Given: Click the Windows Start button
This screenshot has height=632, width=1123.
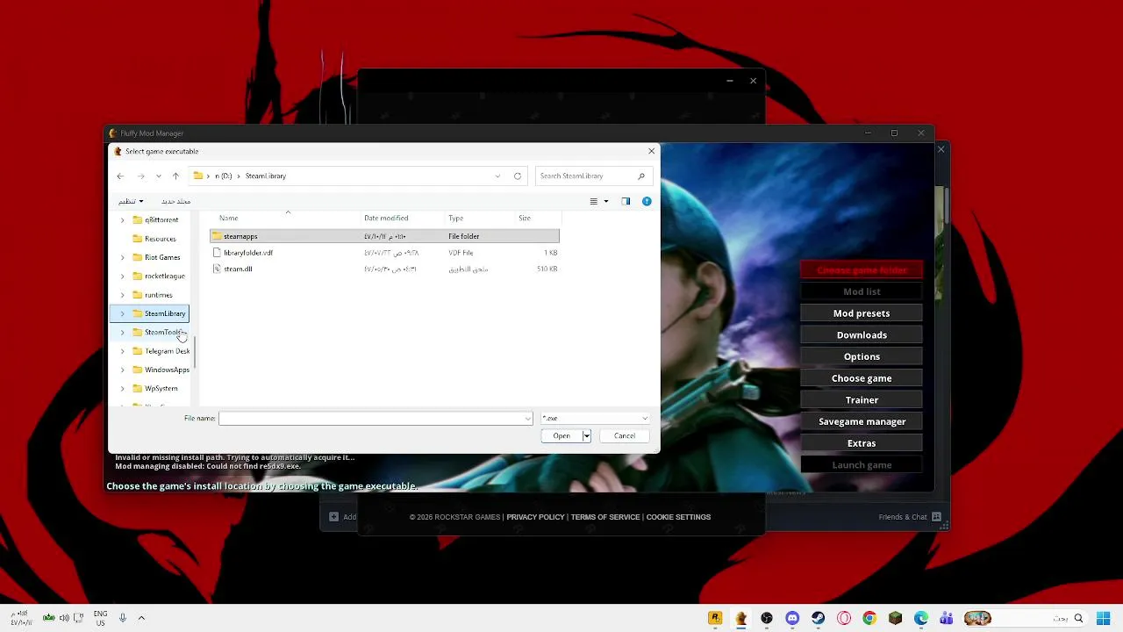Looking at the screenshot, I should [x=1104, y=618].
